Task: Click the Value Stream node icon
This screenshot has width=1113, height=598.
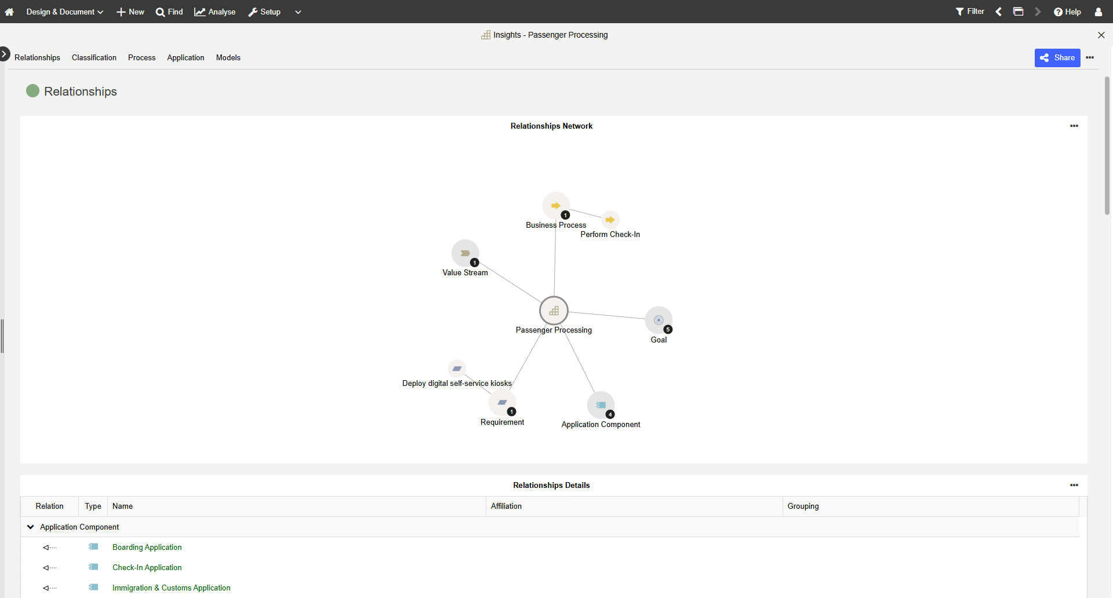Action: tap(465, 253)
